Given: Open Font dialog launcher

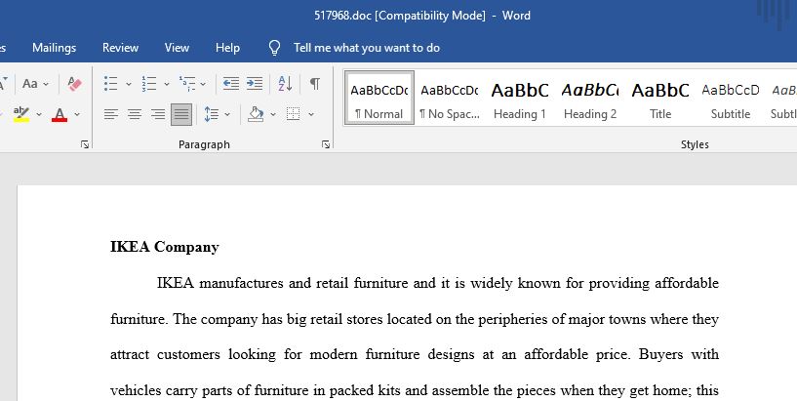Looking at the screenshot, I should coord(85,144).
